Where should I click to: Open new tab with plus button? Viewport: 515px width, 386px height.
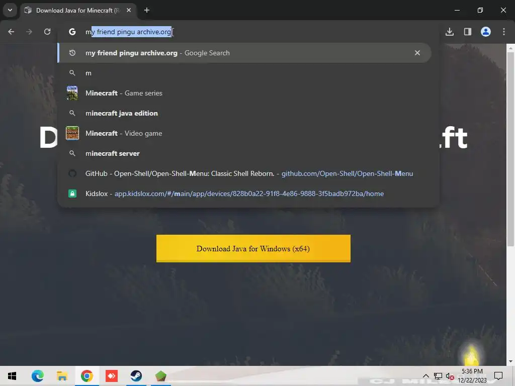[147, 10]
